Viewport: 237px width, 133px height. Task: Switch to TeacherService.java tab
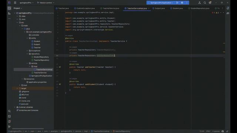coord(110,8)
